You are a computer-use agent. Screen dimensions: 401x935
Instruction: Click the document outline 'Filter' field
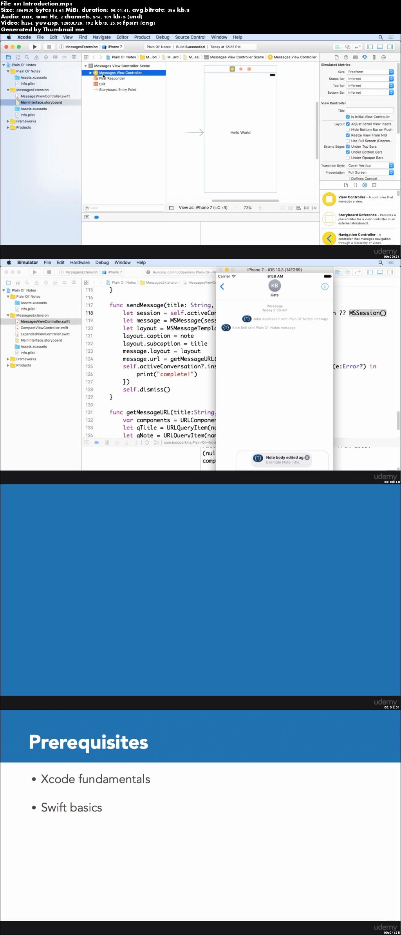124,208
